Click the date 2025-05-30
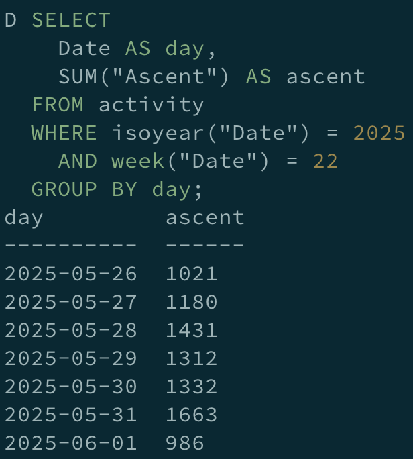The image size is (413, 459). pos(71,387)
